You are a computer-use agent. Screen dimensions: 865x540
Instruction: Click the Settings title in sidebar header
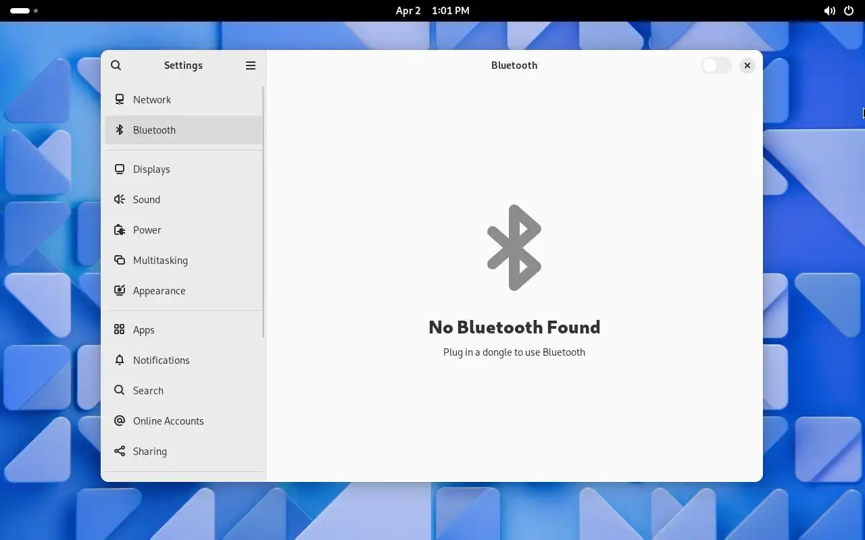[183, 65]
